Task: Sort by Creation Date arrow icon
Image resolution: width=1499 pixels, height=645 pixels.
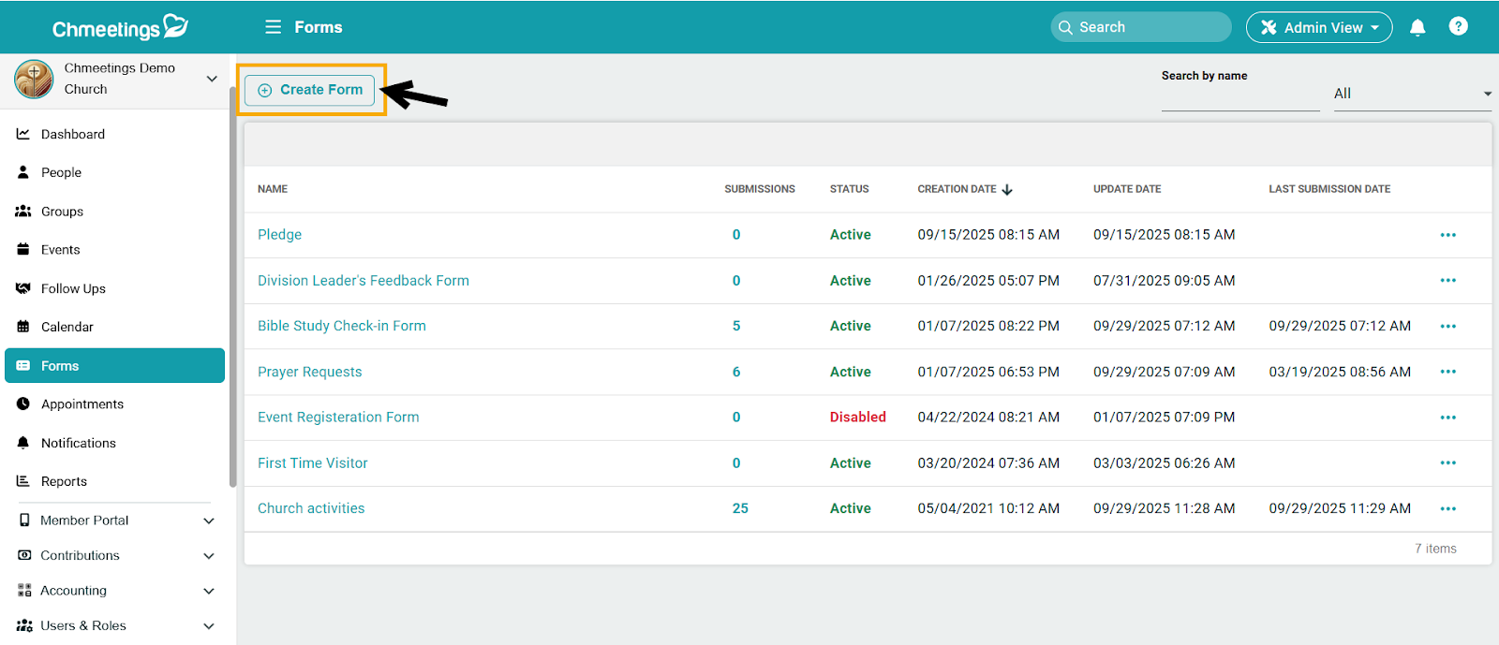Action: (1007, 190)
